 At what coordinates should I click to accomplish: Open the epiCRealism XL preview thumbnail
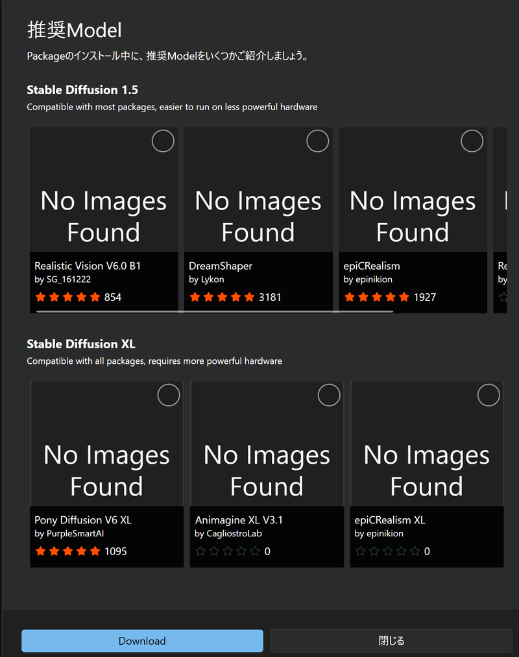pyautogui.click(x=427, y=444)
